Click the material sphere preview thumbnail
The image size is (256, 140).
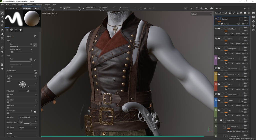[32, 18]
